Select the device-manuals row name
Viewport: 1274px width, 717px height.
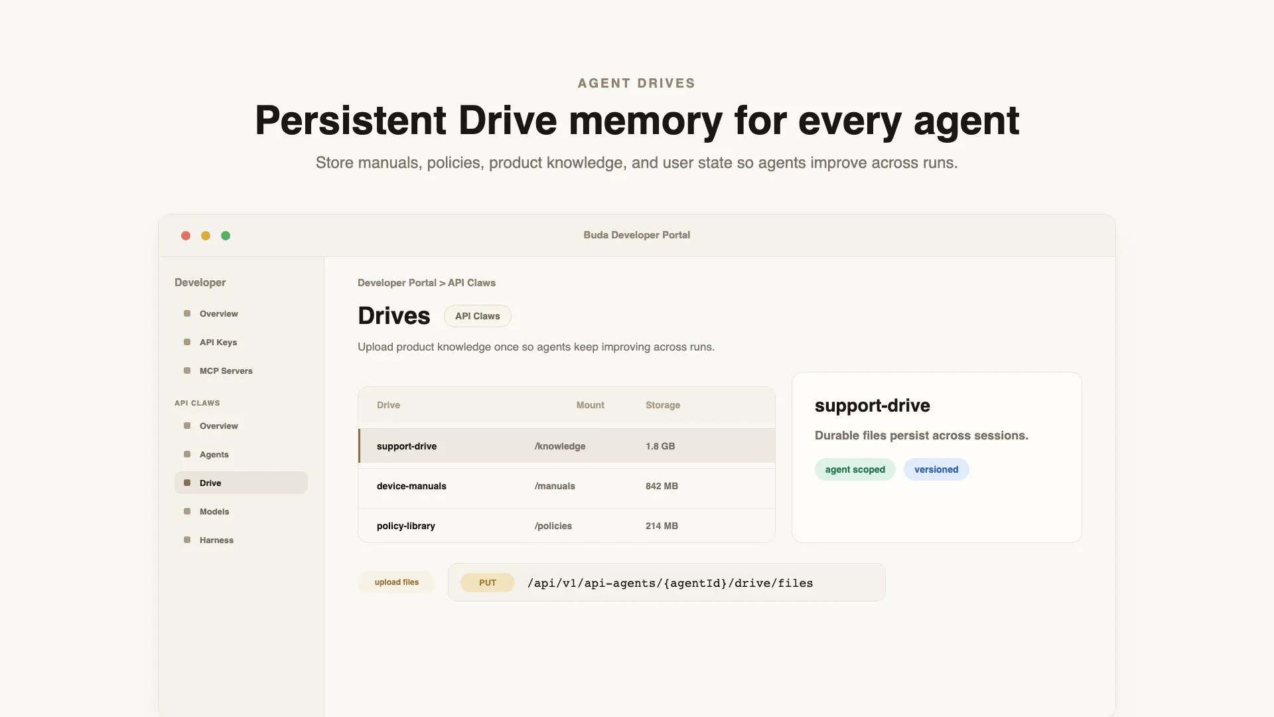(411, 486)
